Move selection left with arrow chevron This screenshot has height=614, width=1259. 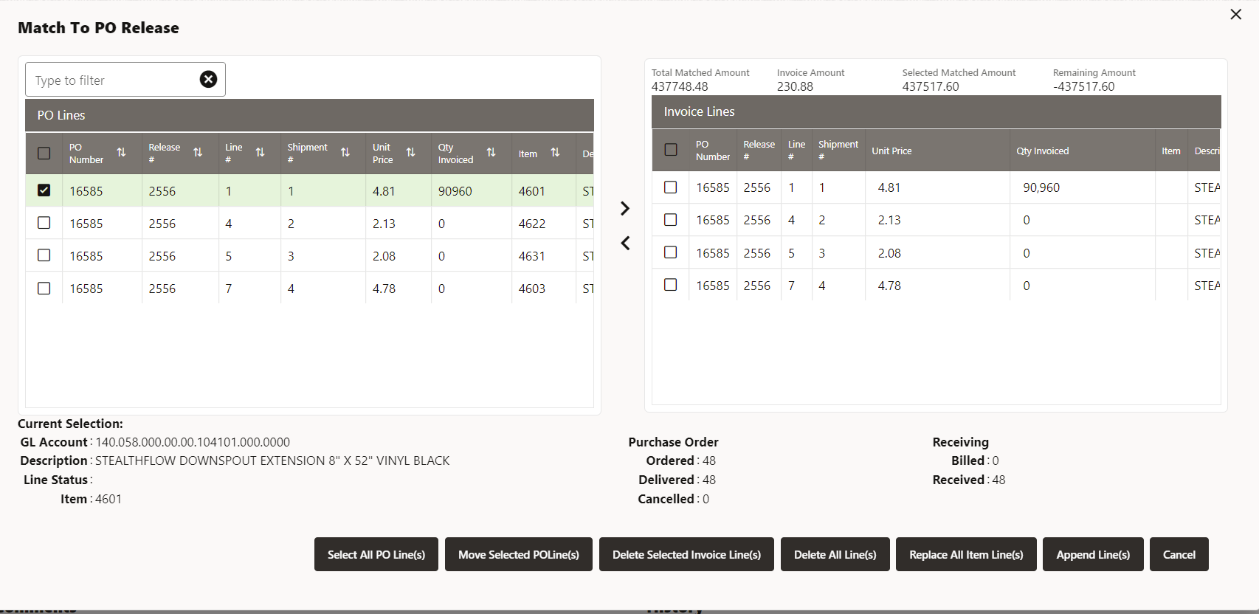(625, 243)
